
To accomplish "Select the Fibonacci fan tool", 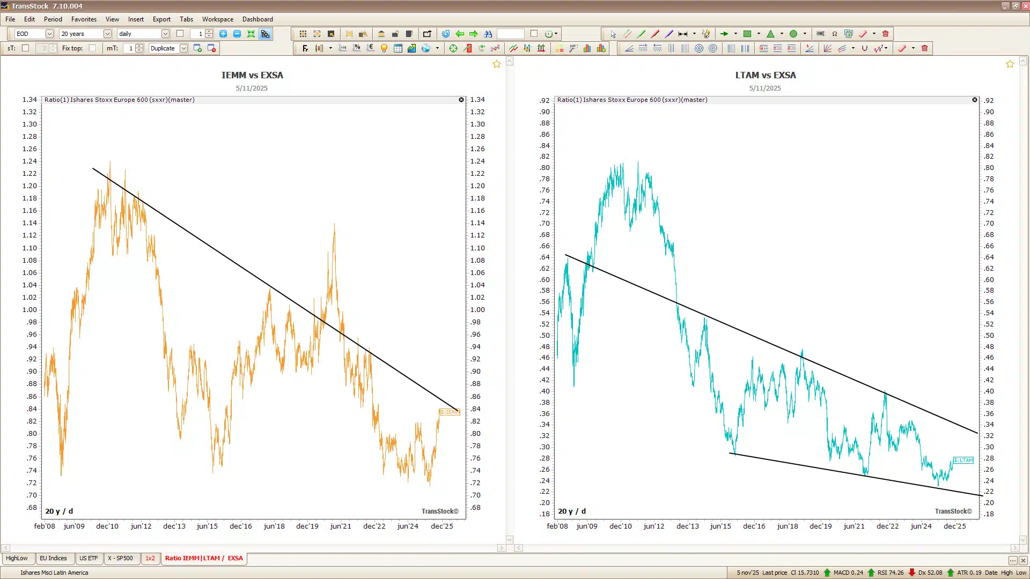I will 828,48.
